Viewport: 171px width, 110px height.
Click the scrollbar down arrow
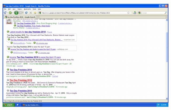tap(167, 98)
